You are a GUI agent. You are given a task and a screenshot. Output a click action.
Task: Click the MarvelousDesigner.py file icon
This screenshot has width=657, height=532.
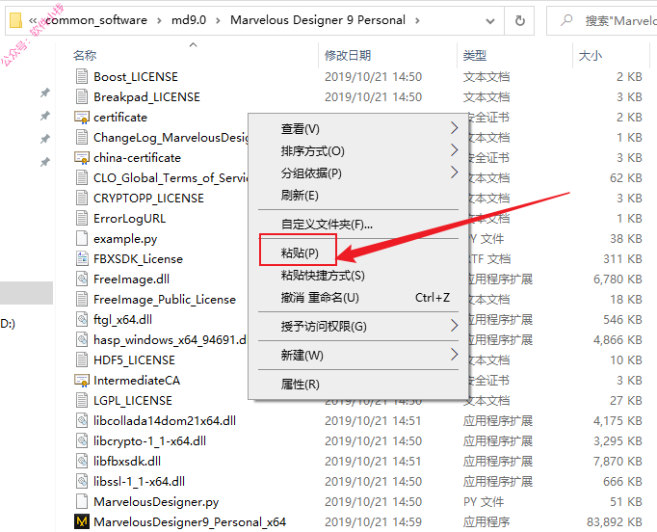82,501
